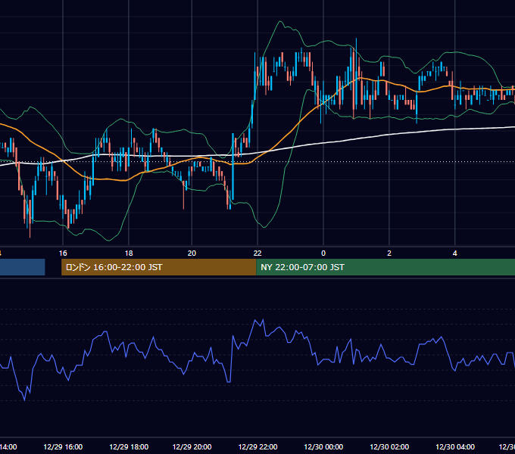Screen dimensions: 515x454
Task: Select the NY 22:00-07:00 JST session bar
Action: pos(385,267)
